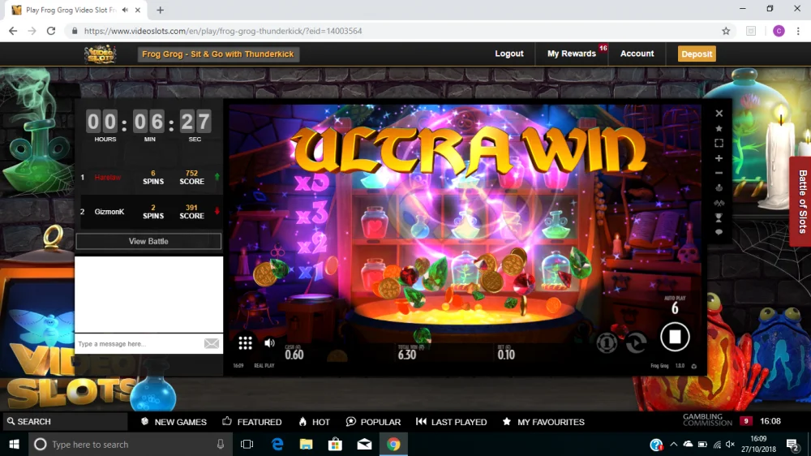The height and width of the screenshot is (456, 811).
Task: Stop the autoplay spins
Action: click(x=675, y=337)
